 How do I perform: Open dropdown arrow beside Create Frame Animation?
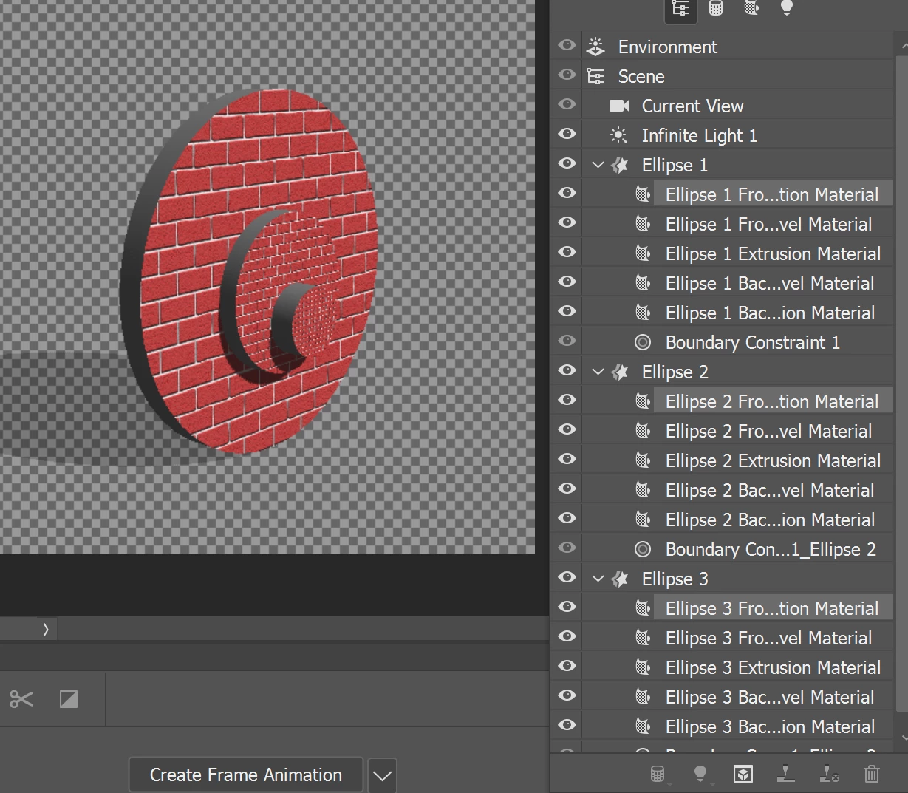(x=382, y=775)
